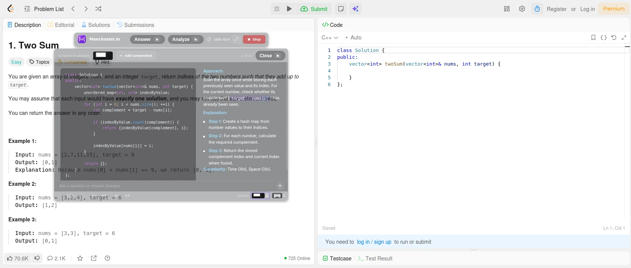The image size is (631, 268).
Task: Click Add screenshot in MeetAssist panel
Action: tap(136, 56)
